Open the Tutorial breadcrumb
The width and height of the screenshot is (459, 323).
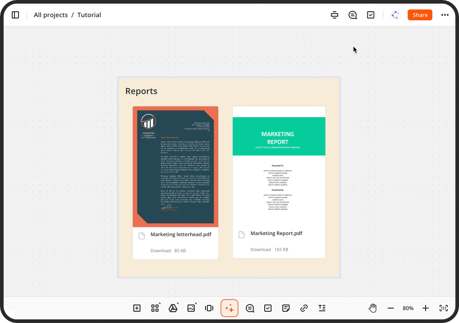(x=89, y=15)
